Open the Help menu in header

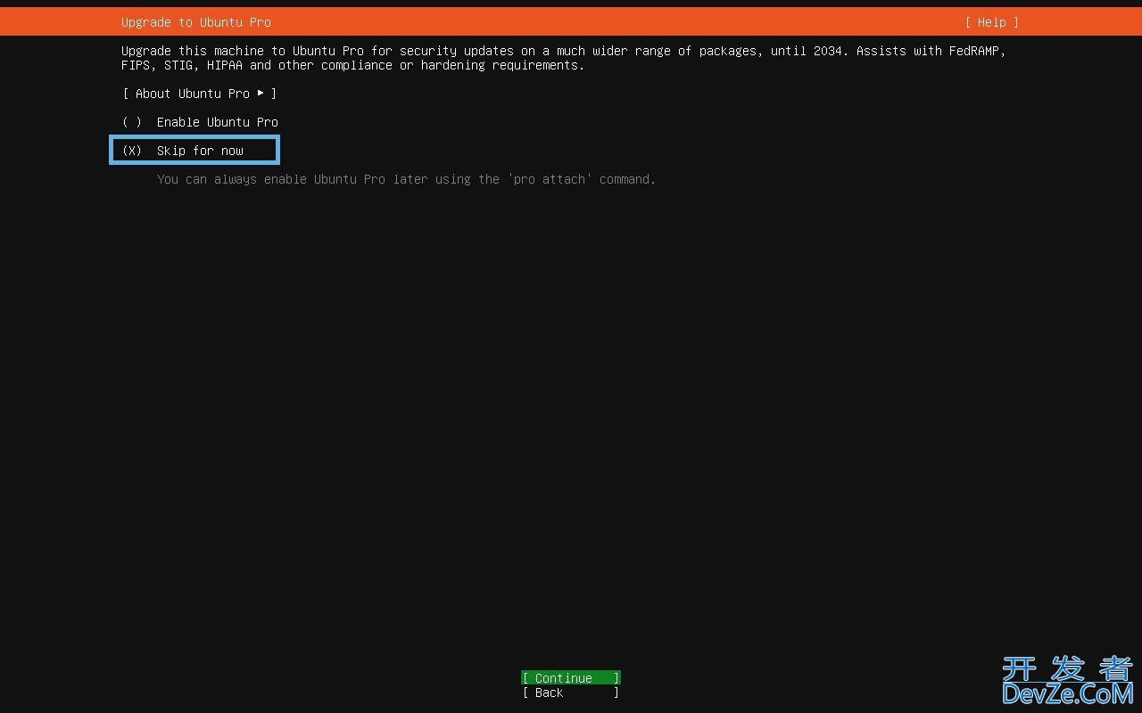(x=991, y=22)
